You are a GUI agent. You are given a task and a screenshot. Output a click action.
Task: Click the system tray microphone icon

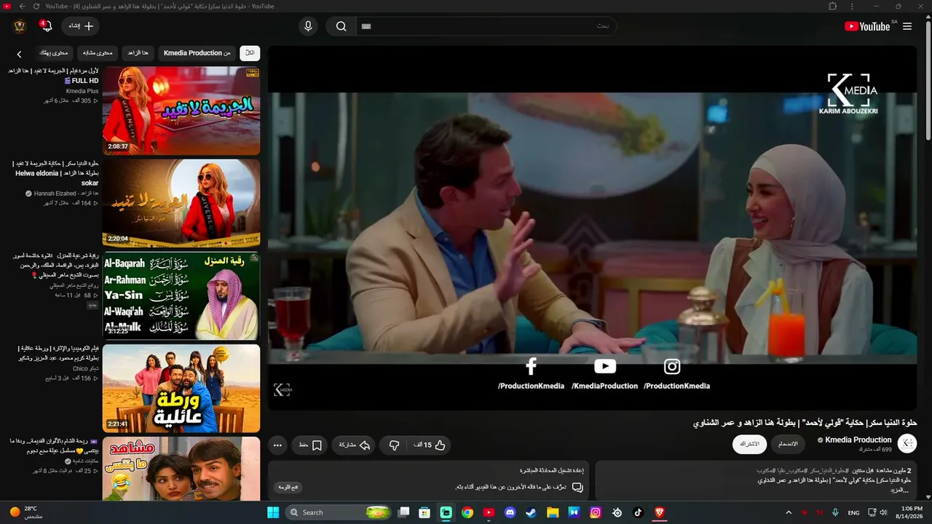pos(835,512)
